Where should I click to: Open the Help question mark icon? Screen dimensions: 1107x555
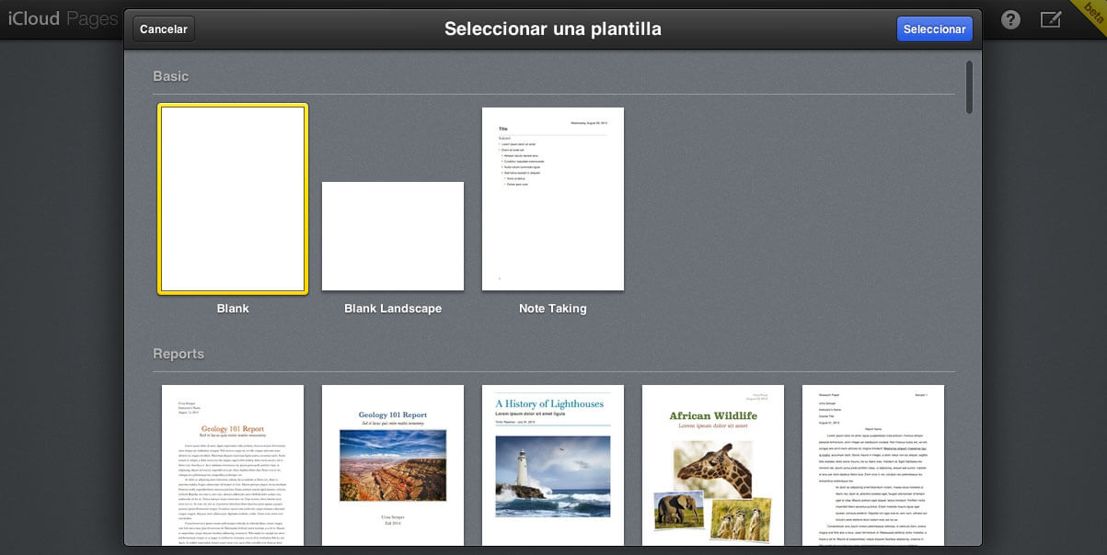(x=1009, y=18)
